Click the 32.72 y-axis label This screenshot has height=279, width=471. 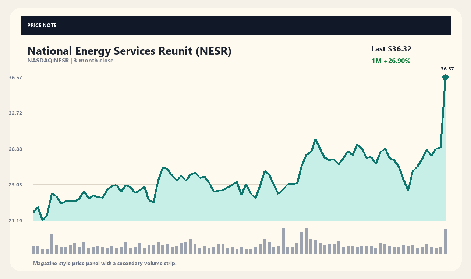[x=15, y=113]
